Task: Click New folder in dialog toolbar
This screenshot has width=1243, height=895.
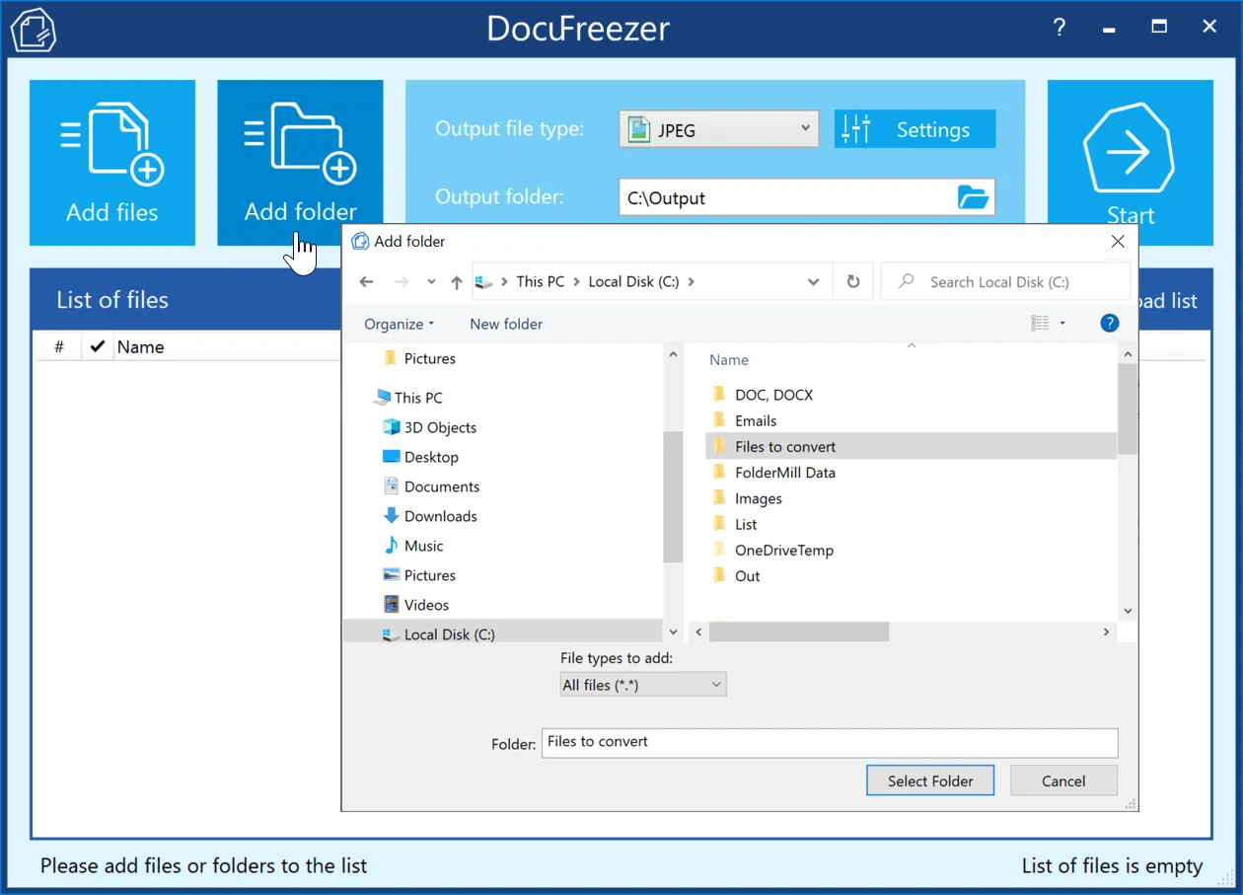Action: [505, 324]
